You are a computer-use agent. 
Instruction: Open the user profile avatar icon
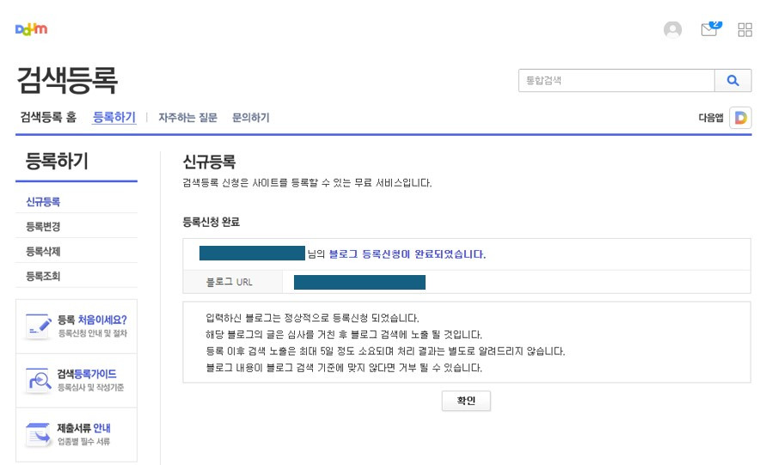[672, 30]
